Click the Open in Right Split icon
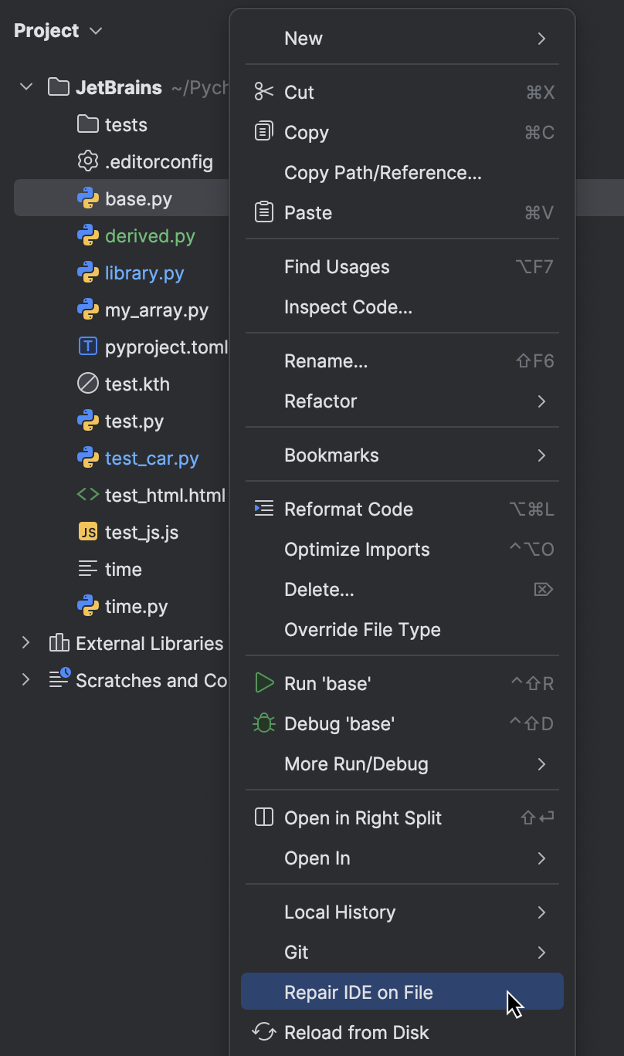Screen dimensions: 624x1056 [264, 817]
